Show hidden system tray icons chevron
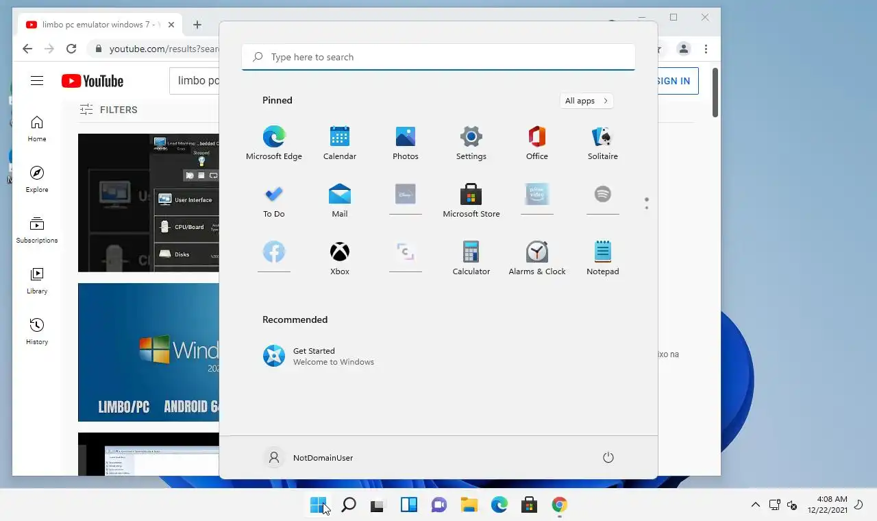 point(756,505)
